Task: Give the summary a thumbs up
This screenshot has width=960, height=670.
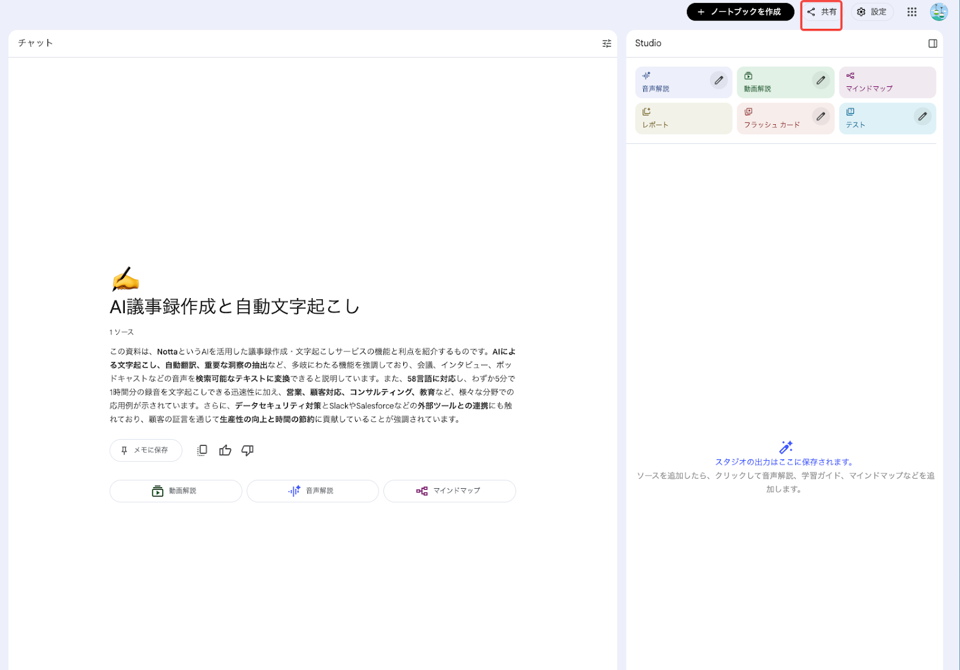Action: (x=225, y=450)
